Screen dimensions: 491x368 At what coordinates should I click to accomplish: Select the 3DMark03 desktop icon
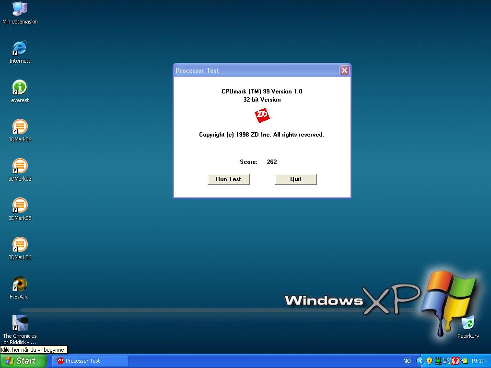(20, 166)
